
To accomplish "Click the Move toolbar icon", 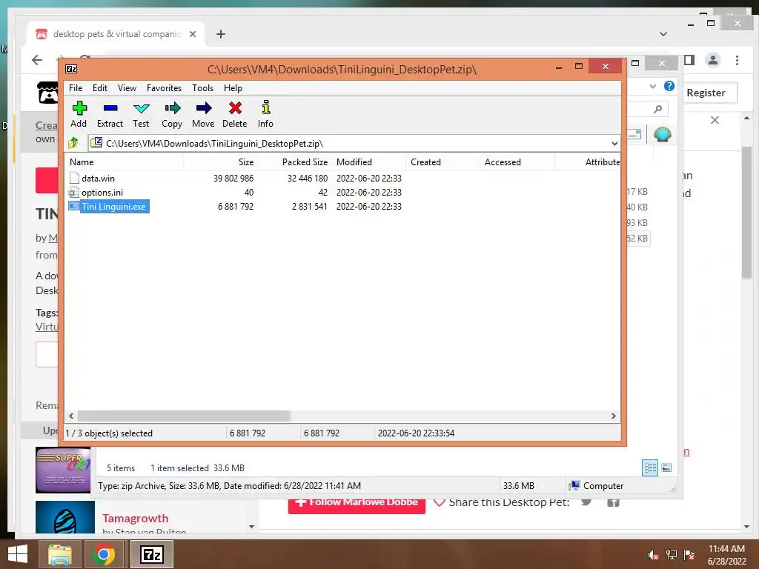I will (204, 107).
